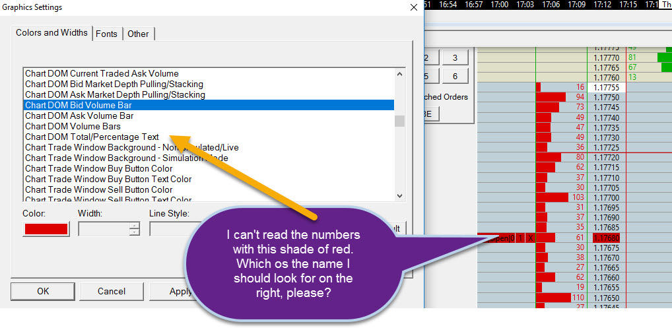Click the Cancel button
This screenshot has height=328, width=672.
click(x=112, y=291)
